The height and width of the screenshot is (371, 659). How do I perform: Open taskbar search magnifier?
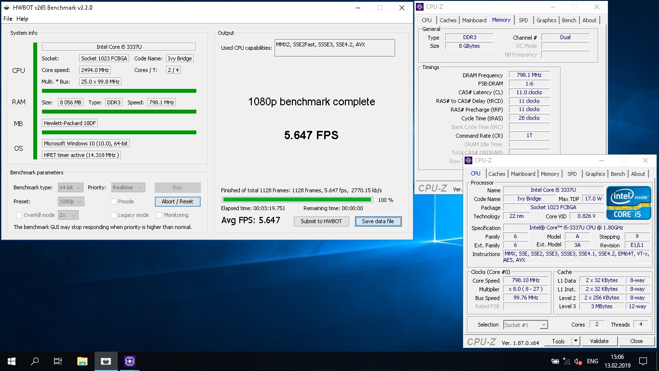tap(35, 361)
